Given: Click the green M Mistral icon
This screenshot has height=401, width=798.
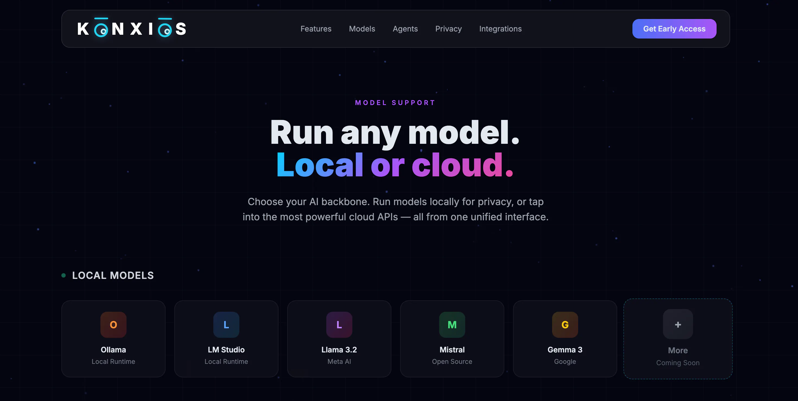Looking at the screenshot, I should coord(452,324).
